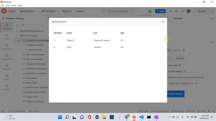Click the user avatar icon
Image resolution: width=216 pixels, height=121 pixels.
(x=189, y=11)
